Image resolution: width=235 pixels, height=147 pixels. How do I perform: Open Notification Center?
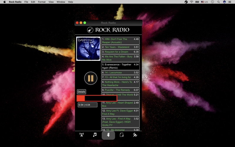[230, 2]
